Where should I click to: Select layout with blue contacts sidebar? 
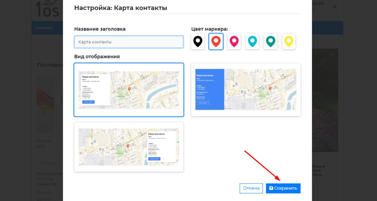pyautogui.click(x=246, y=90)
